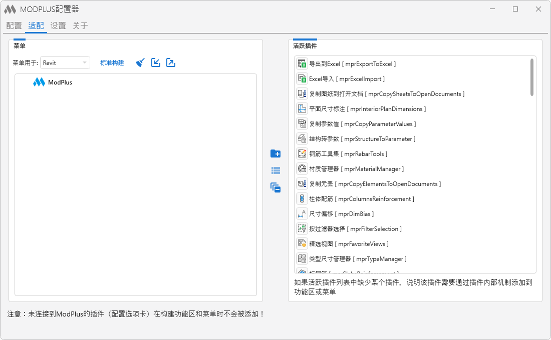Viewport: 551px width, 340px height.
Task: Click the import menu arrow icon
Action: 156,63
